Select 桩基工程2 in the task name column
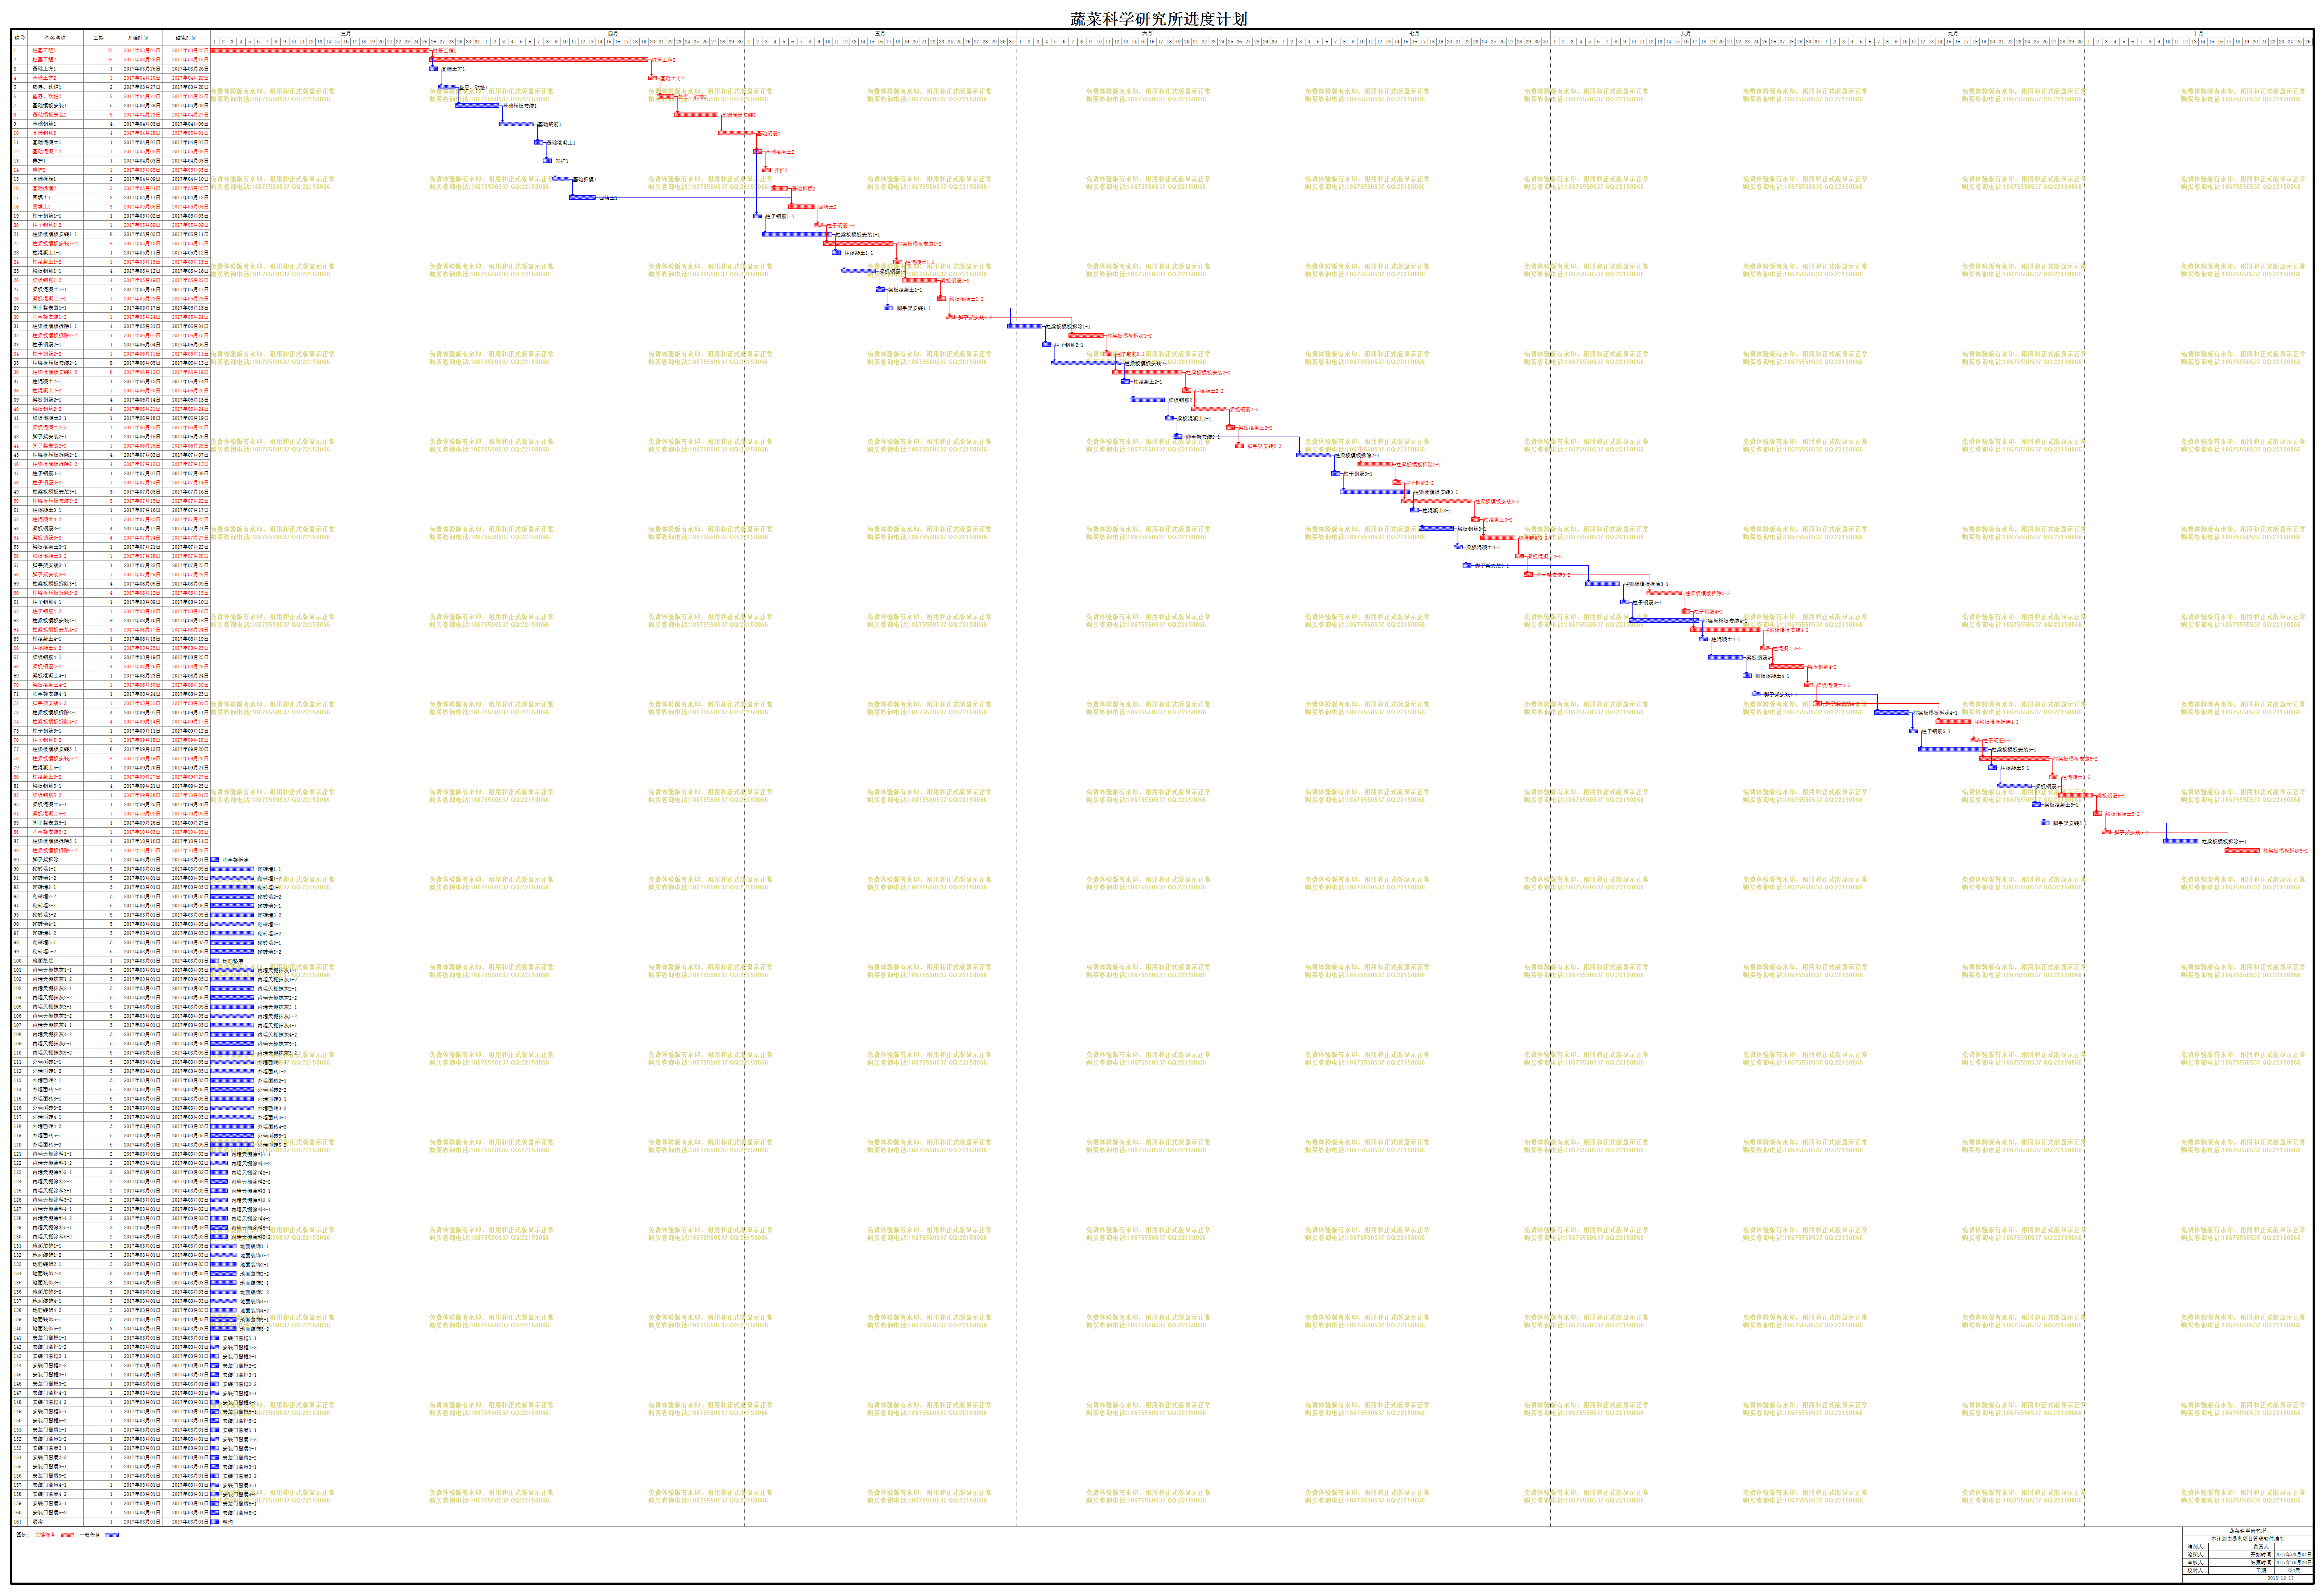The image size is (2324, 1594). coord(44,60)
